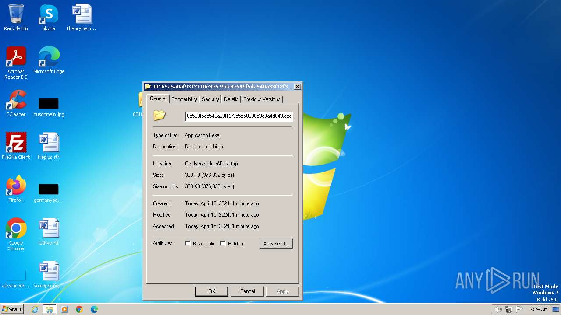Viewport: 561px width, 315px height.
Task: Click the Show desktop button
Action: pyautogui.click(x=556, y=309)
